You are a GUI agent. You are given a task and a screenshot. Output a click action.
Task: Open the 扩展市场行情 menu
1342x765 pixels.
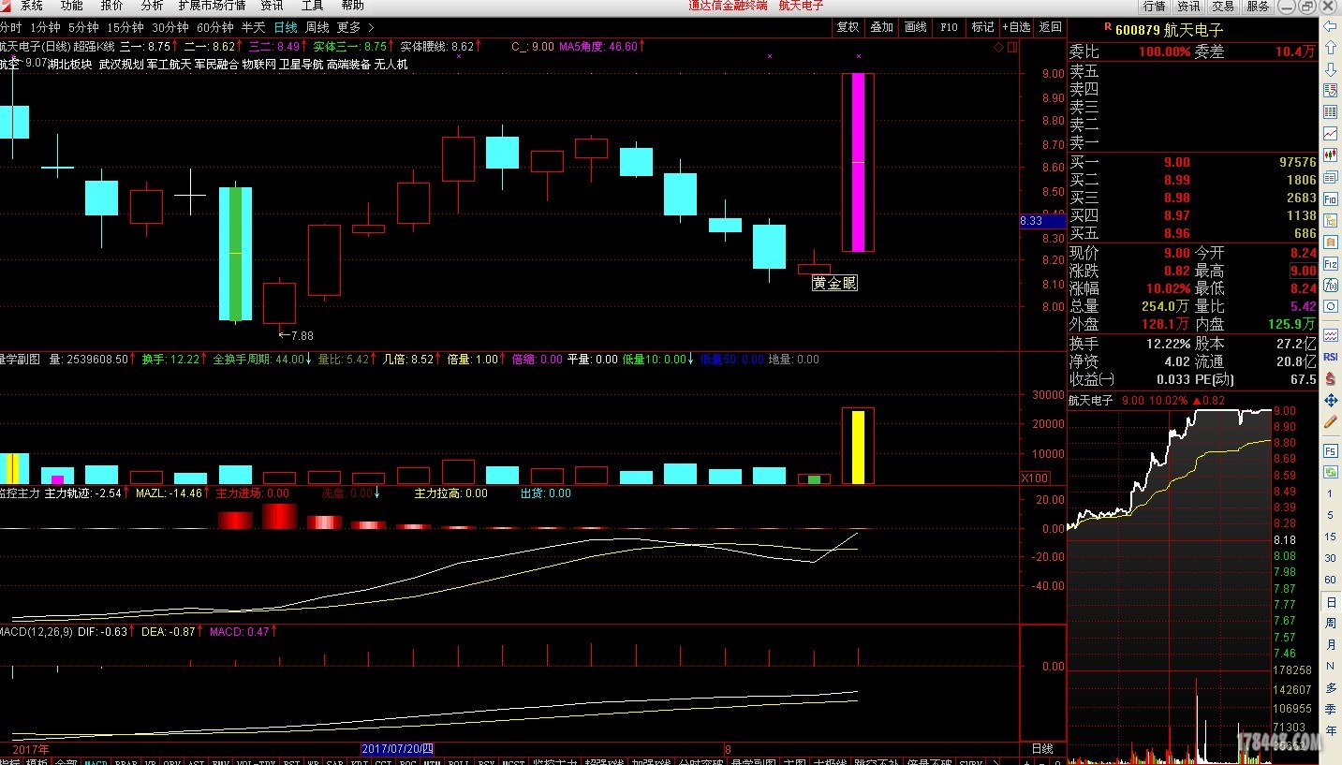(212, 6)
